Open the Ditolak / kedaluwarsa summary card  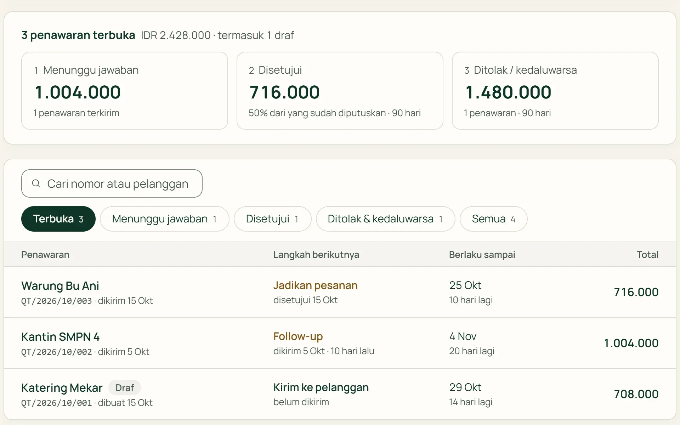tap(555, 91)
